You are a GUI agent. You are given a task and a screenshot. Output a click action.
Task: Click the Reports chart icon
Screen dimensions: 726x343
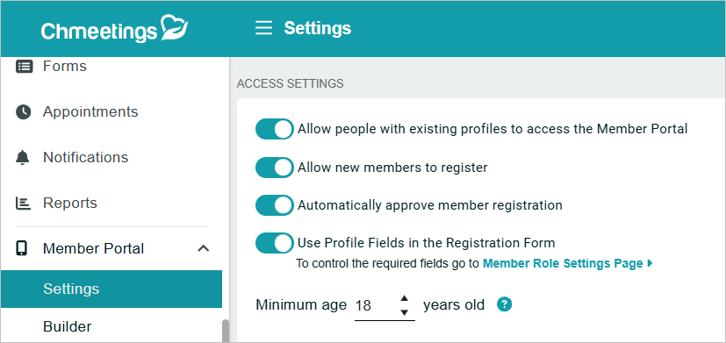(x=23, y=204)
